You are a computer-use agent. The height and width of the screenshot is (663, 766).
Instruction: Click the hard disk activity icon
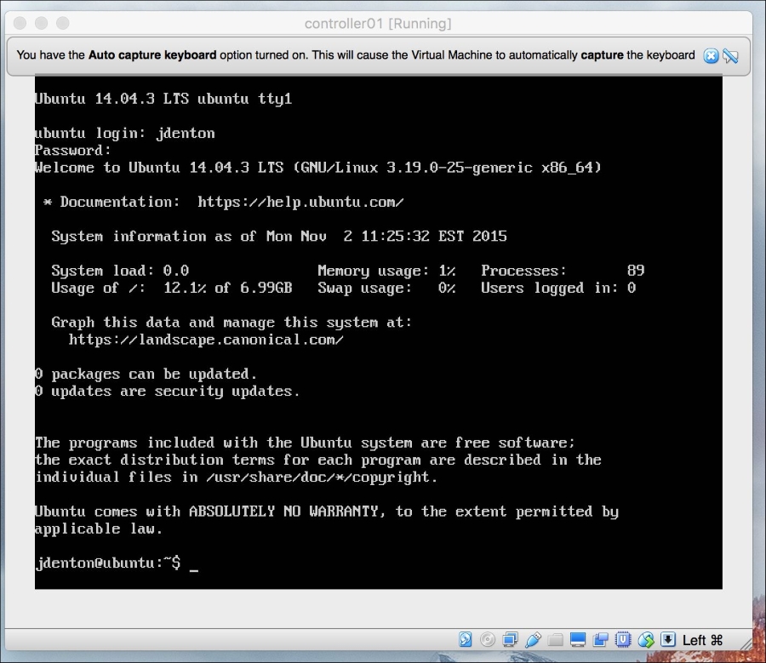(465, 639)
